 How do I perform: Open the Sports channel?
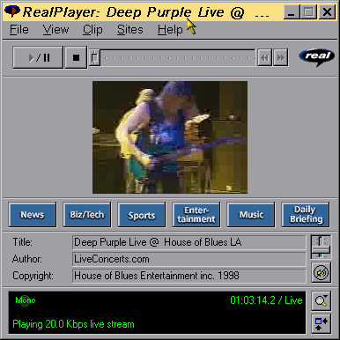pyautogui.click(x=142, y=215)
